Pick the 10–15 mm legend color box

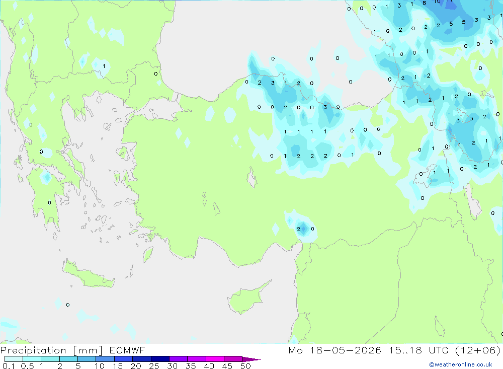(x=105, y=359)
